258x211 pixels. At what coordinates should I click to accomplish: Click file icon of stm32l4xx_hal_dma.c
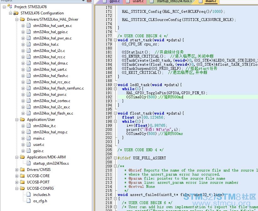coord(29,63)
